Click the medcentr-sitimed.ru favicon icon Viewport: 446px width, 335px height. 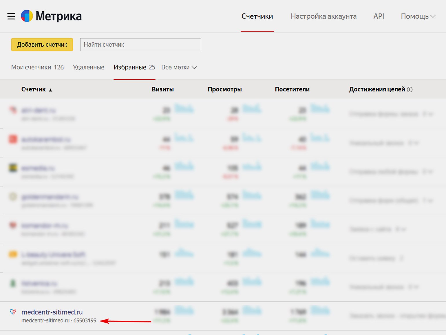[13, 312]
